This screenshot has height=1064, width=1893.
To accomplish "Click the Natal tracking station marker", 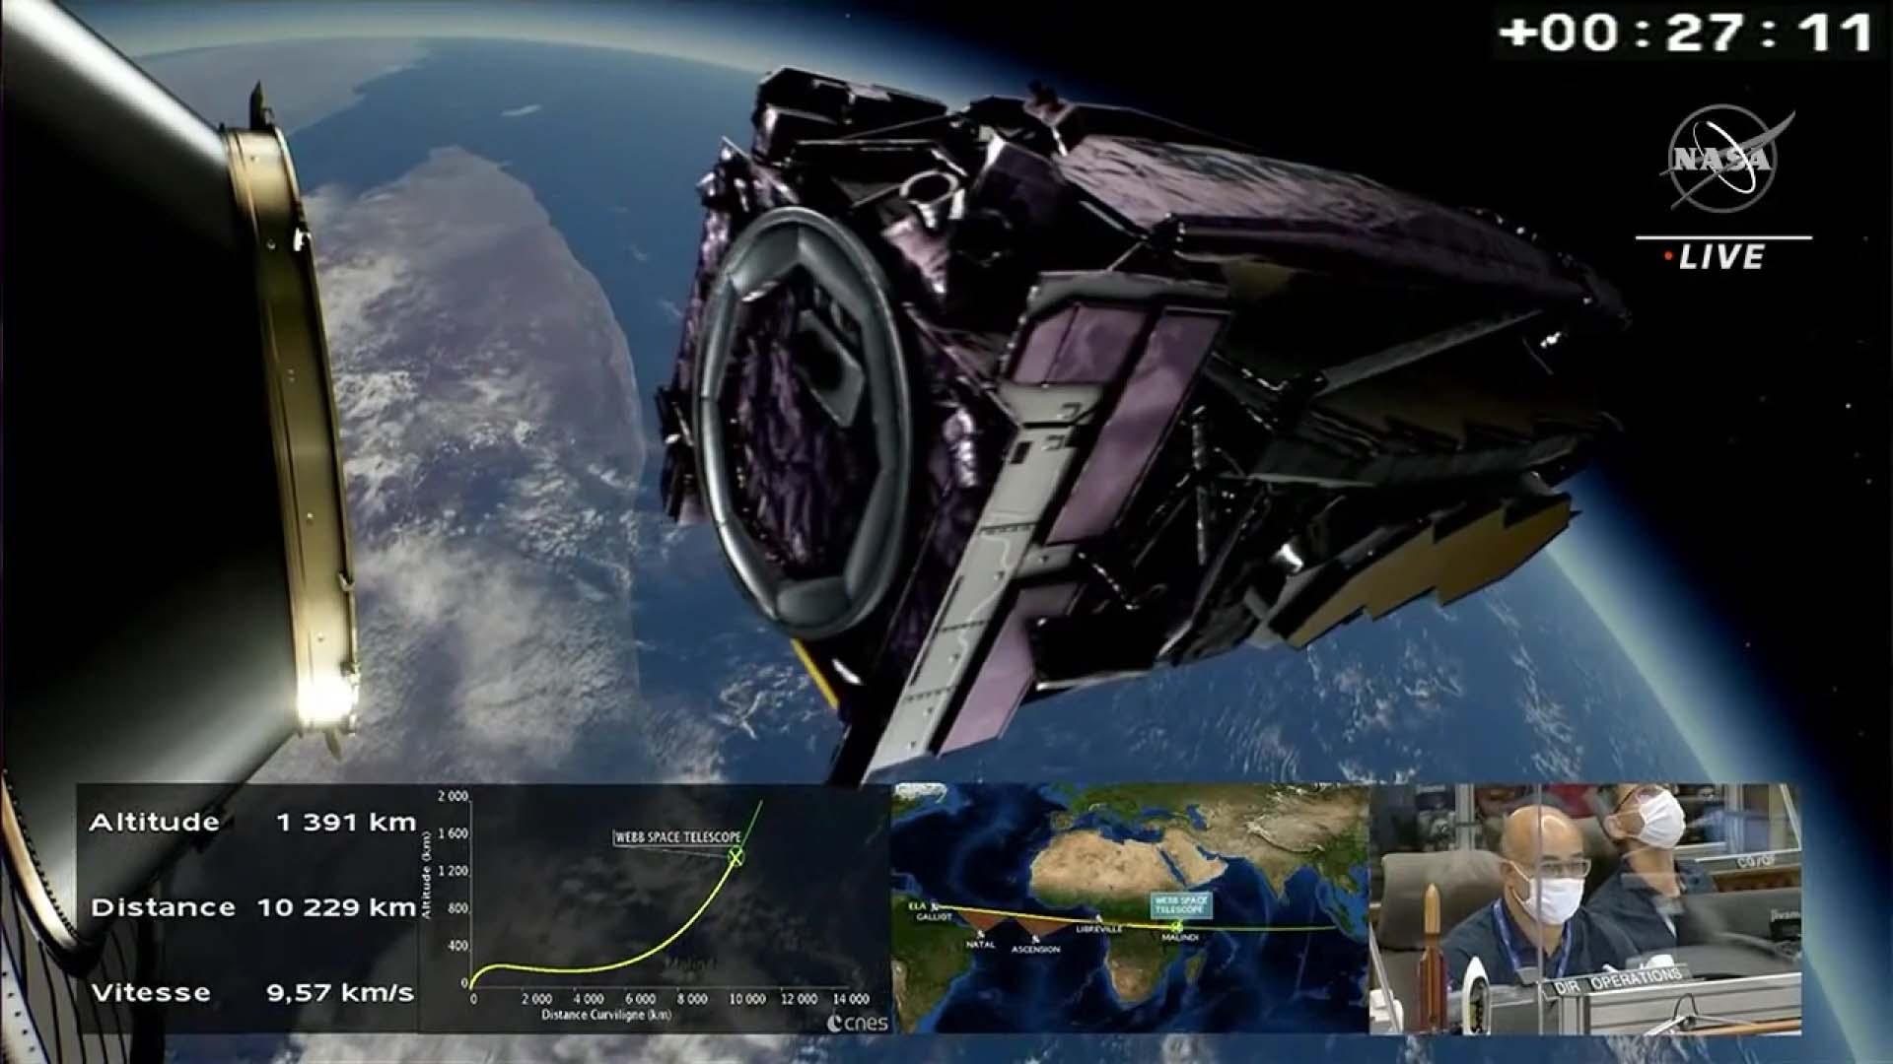I will pos(980,934).
